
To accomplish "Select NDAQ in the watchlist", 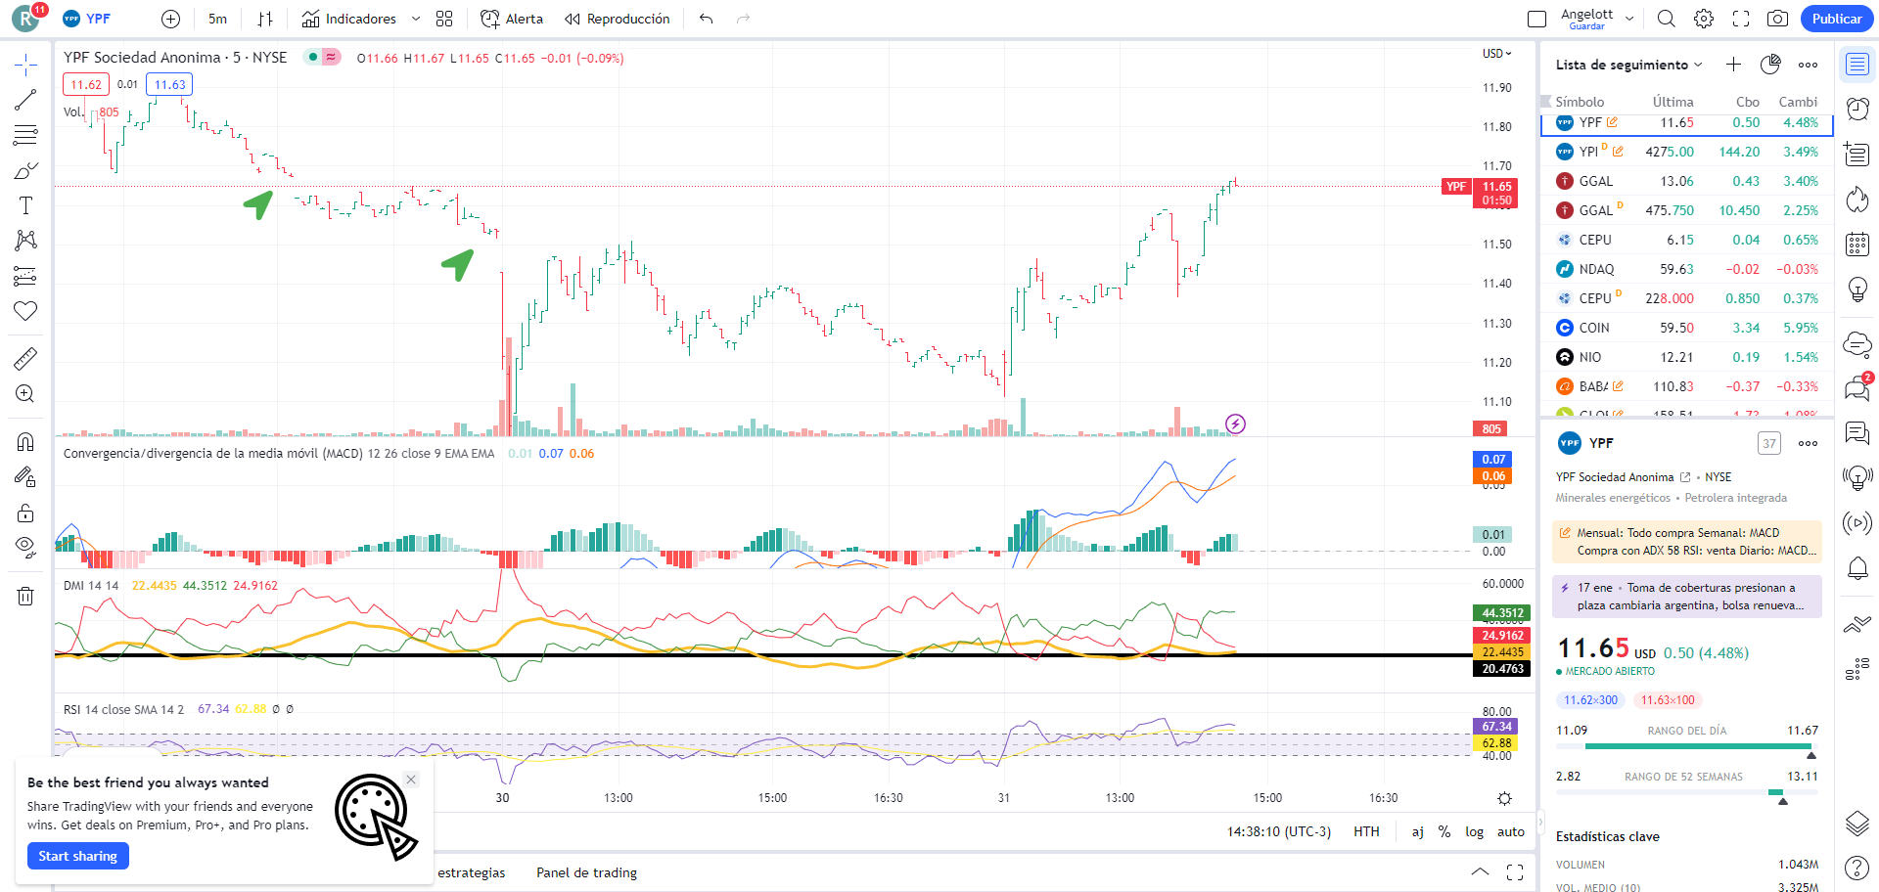I will [x=1687, y=269].
